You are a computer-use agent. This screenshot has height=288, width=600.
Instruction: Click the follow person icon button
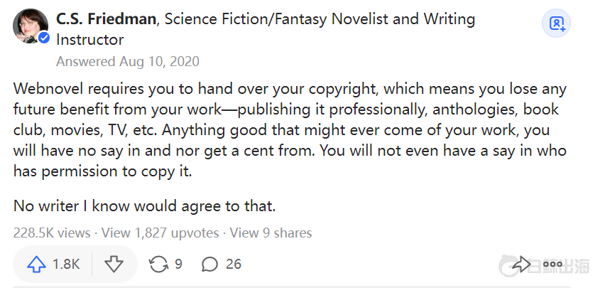tap(557, 23)
